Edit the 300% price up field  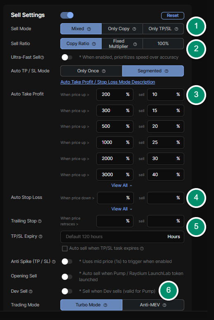pyautogui.click(x=115, y=111)
